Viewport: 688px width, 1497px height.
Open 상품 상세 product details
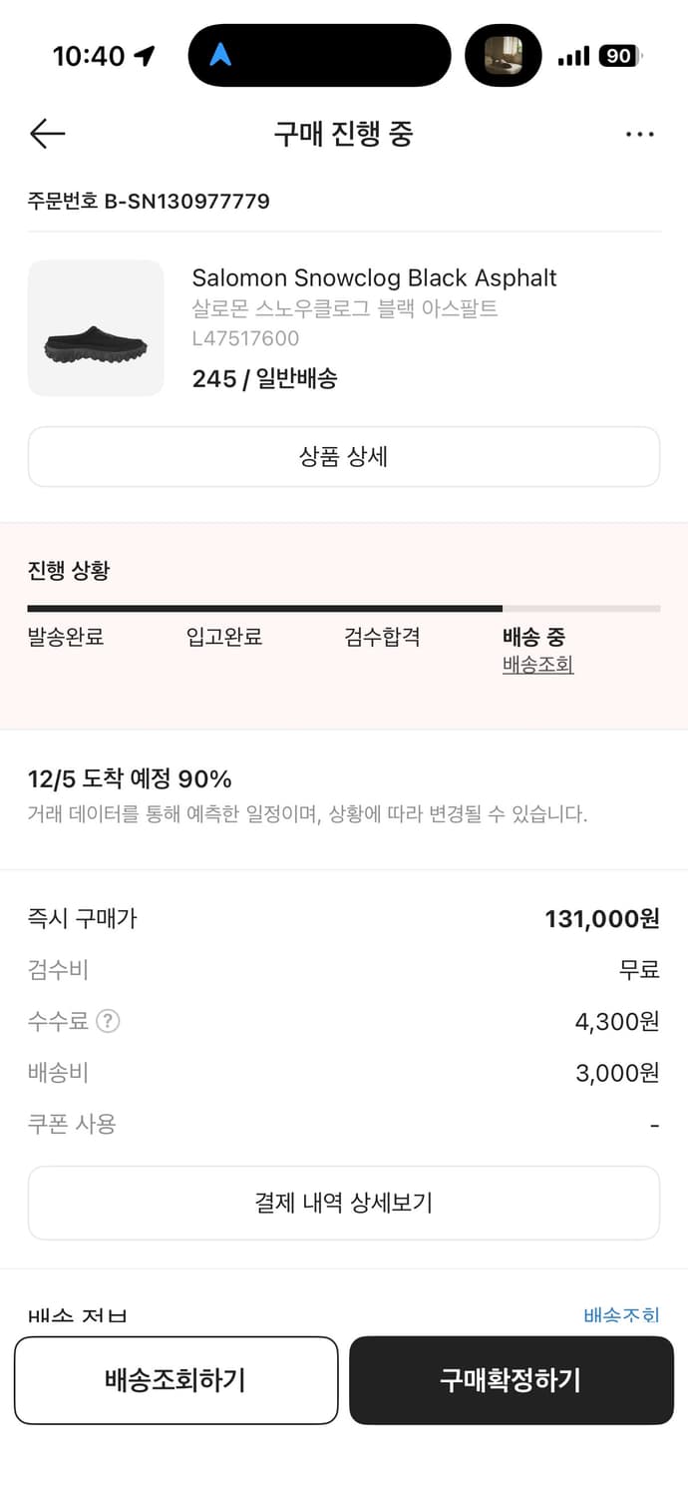344,456
